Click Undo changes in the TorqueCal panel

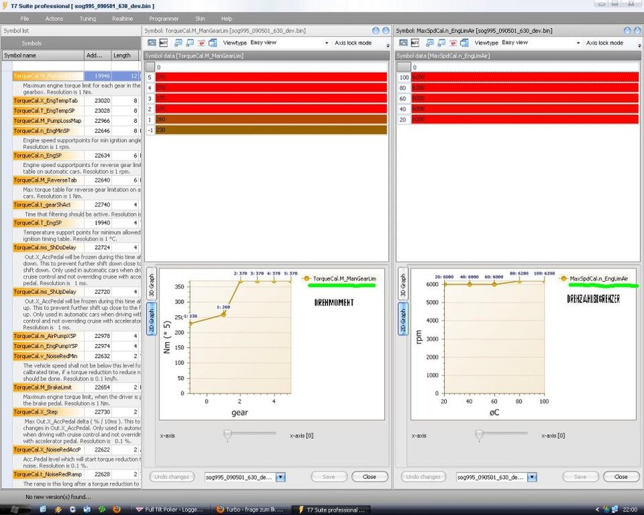coord(172,477)
